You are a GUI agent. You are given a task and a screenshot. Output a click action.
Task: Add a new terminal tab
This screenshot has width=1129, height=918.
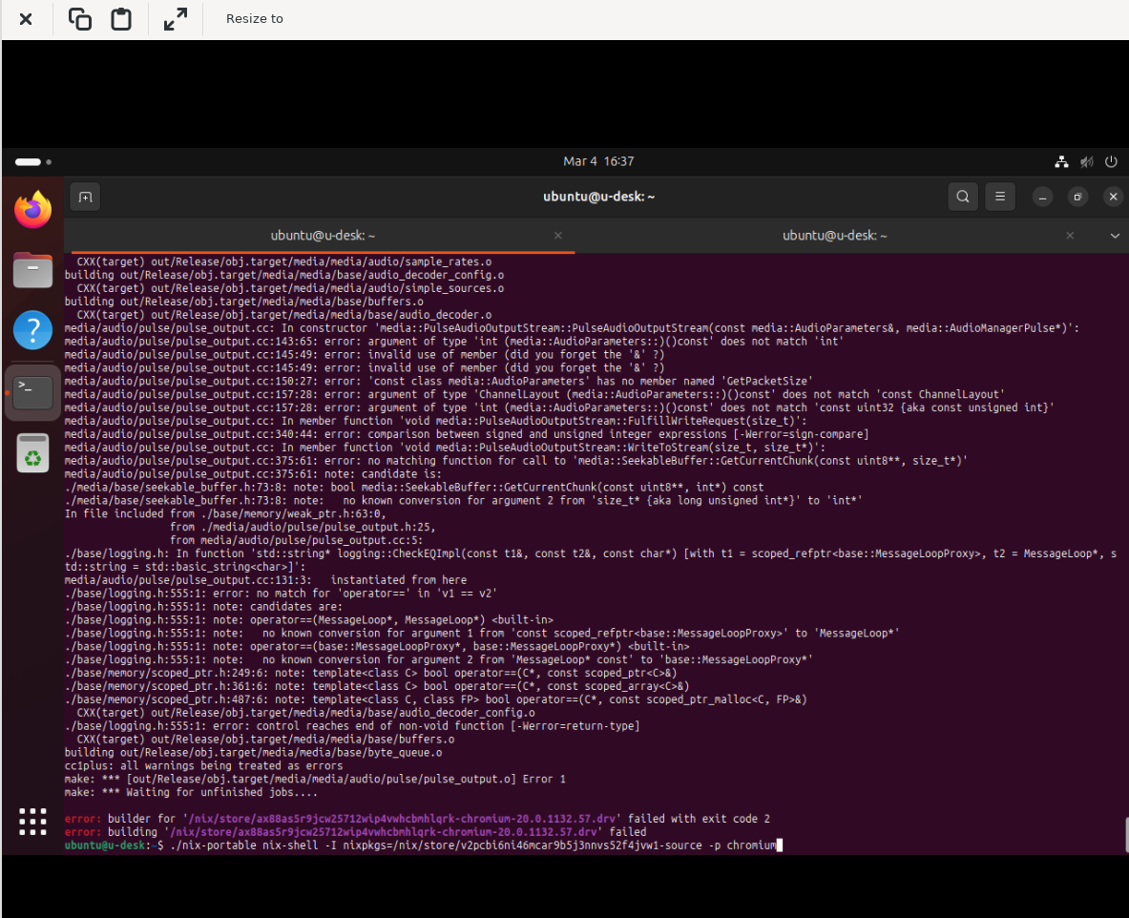pos(85,198)
